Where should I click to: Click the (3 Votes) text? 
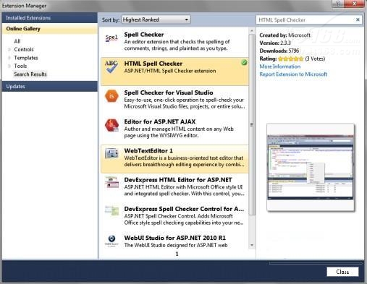click(315, 59)
